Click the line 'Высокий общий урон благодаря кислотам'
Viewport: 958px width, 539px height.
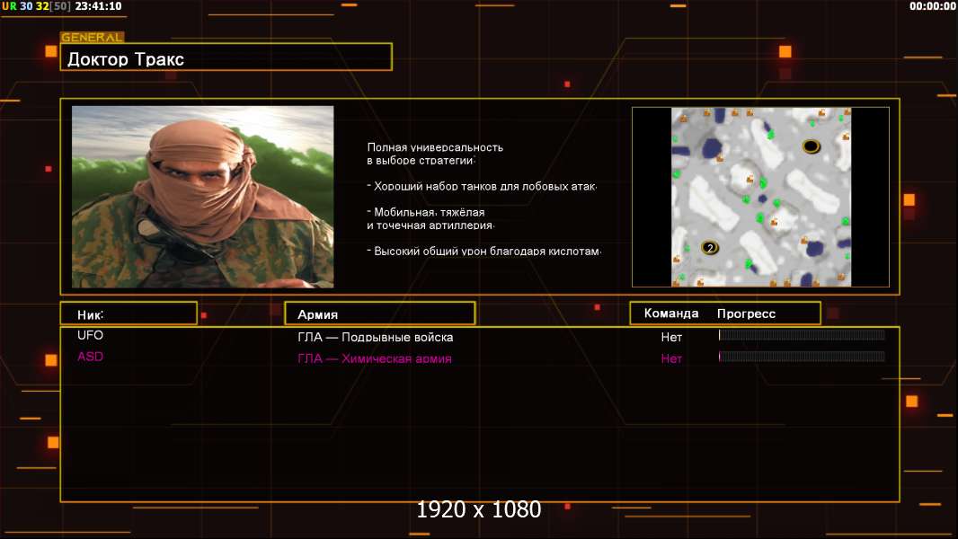point(483,251)
